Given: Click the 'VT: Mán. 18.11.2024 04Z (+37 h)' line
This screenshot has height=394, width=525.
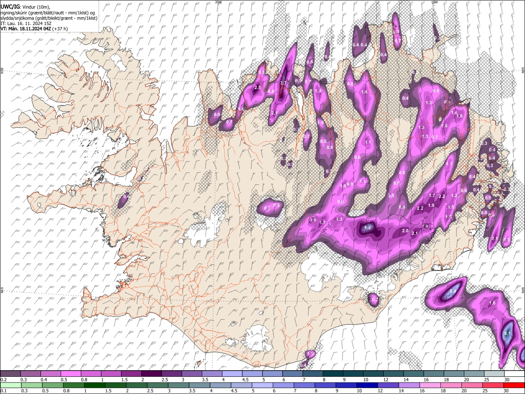Looking at the screenshot, I should 34,29.
